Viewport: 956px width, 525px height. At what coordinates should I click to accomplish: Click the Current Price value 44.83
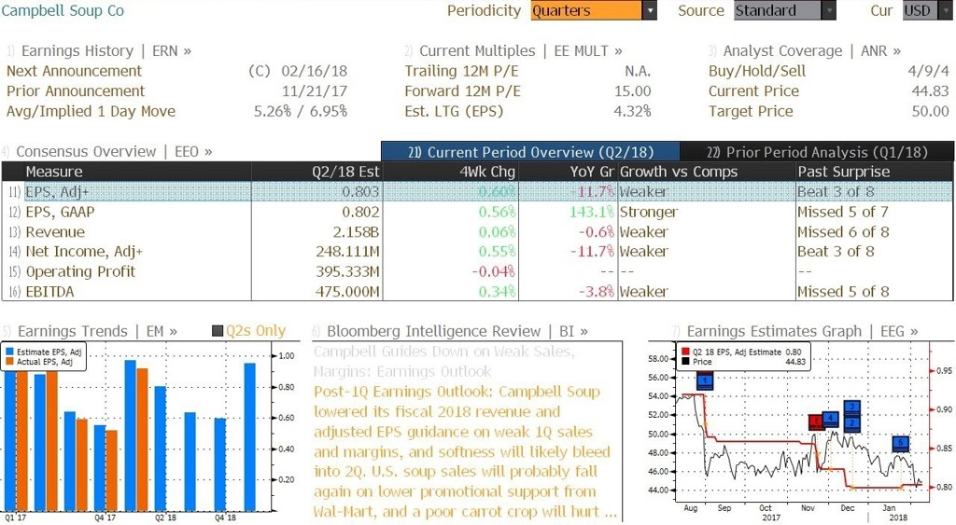point(931,91)
